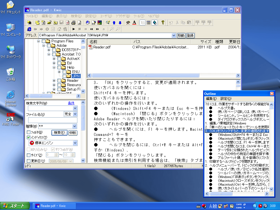The image size is (280, 210).
Task: Click the font A icon with red underline
Action: (134, 22)
